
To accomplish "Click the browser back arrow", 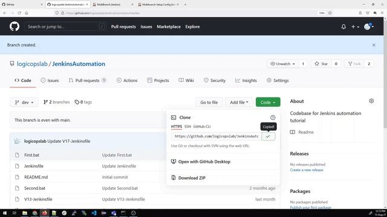I will [x=5, y=13].
